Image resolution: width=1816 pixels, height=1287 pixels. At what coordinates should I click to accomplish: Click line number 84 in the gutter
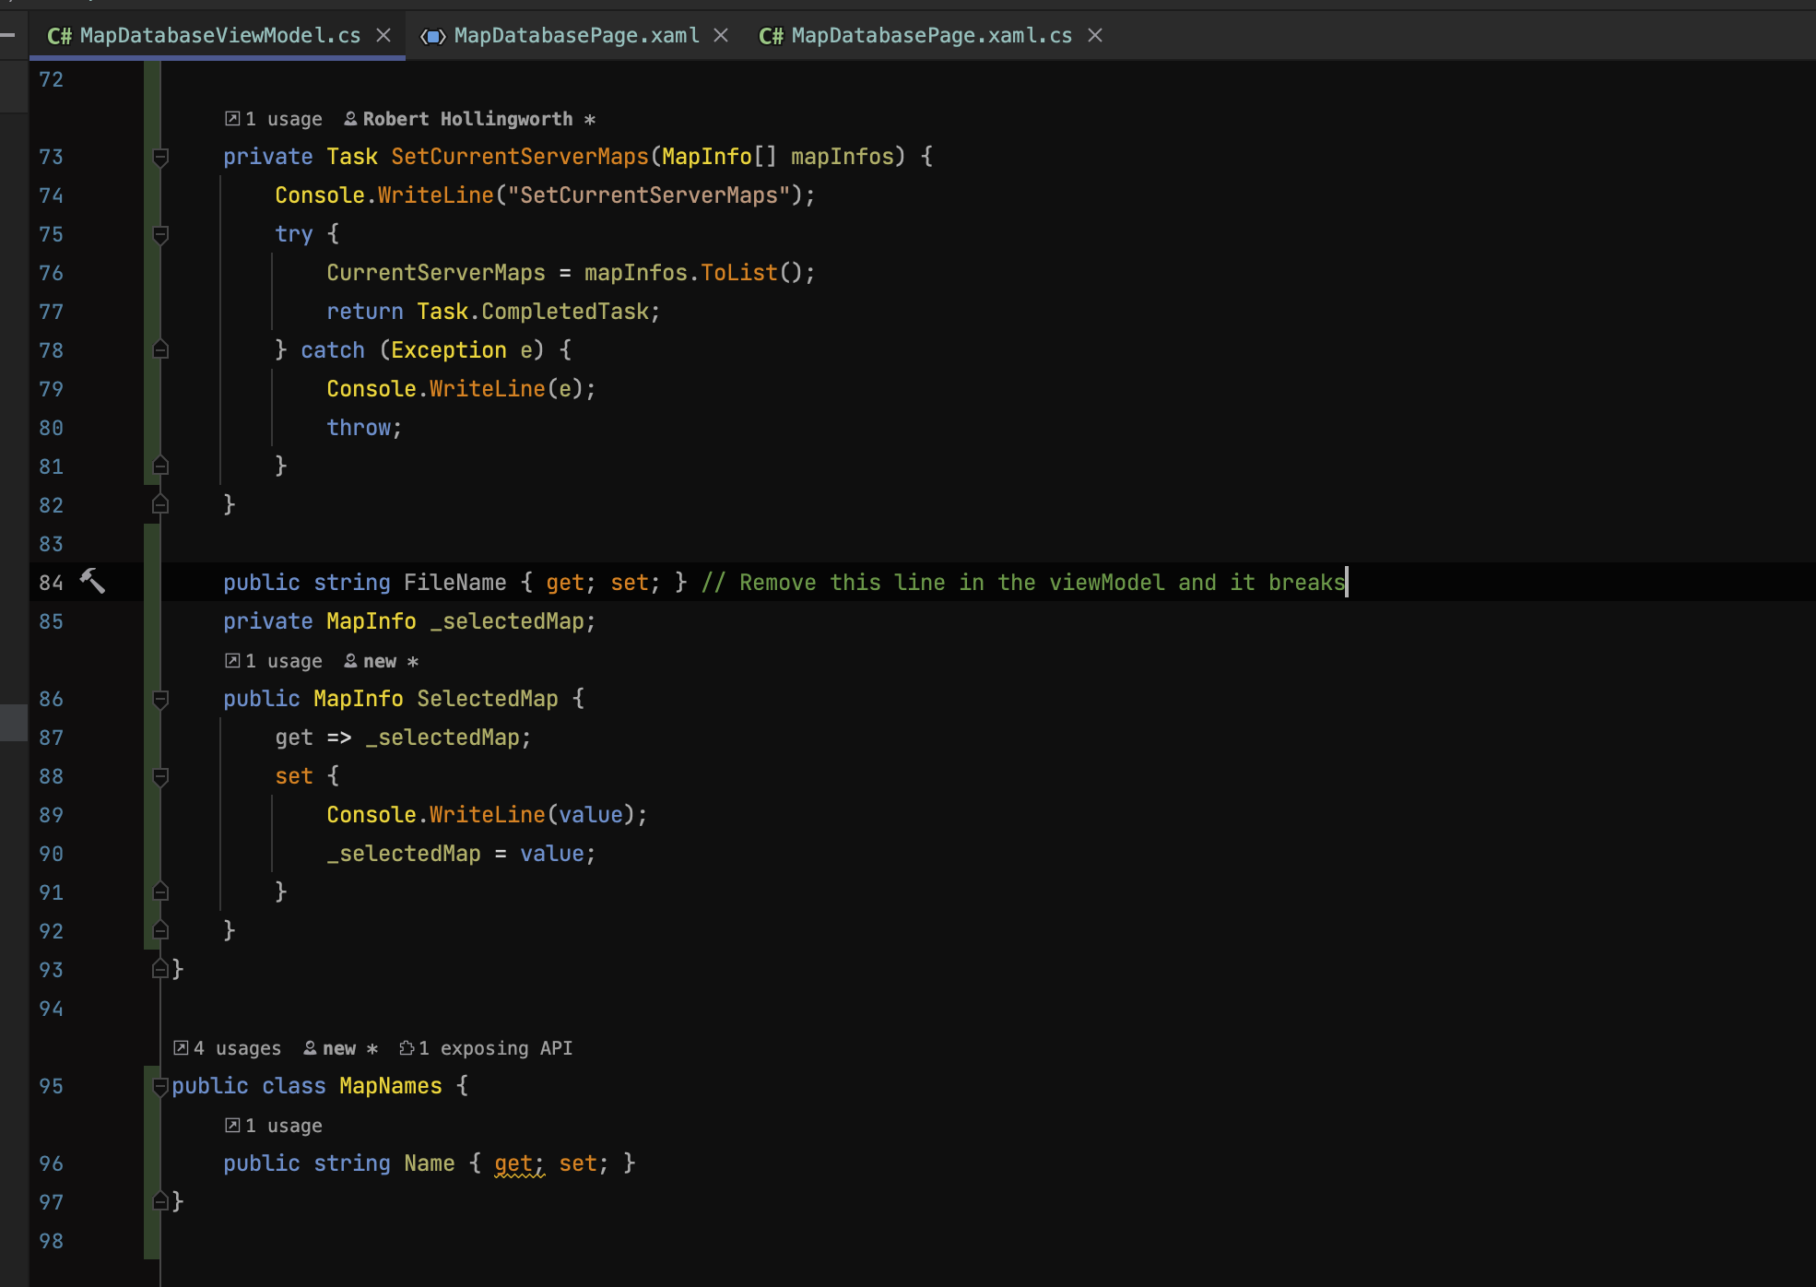51,583
